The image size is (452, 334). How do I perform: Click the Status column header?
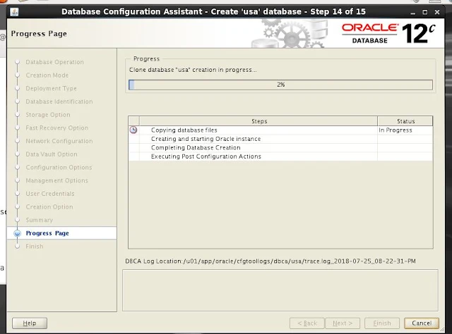click(405, 121)
